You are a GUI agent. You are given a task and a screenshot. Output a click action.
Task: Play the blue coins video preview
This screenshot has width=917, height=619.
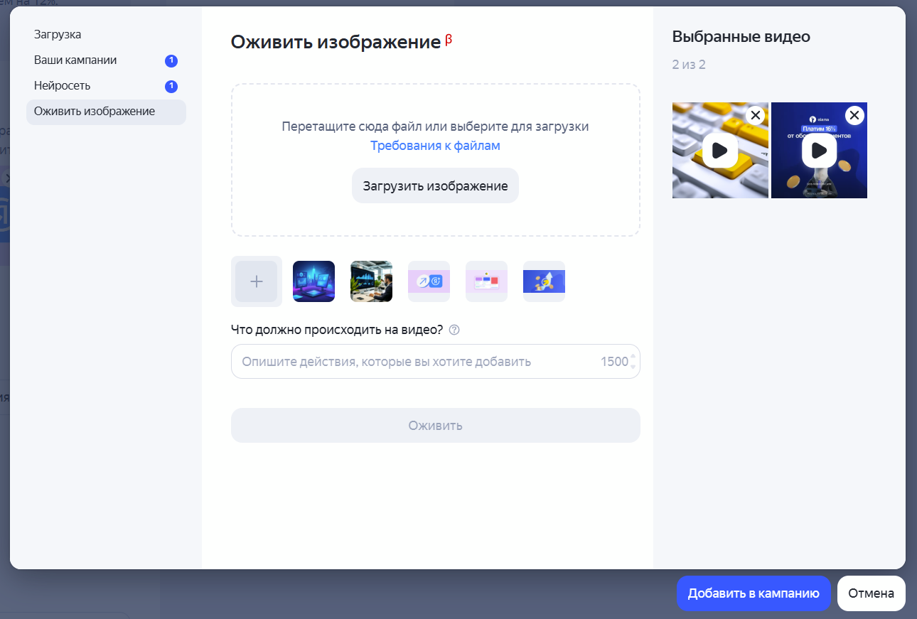pos(819,151)
